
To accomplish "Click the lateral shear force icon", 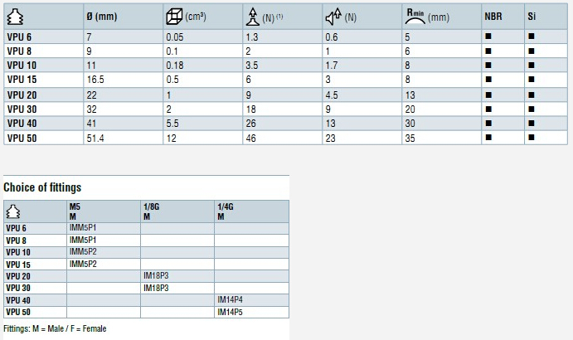I will point(333,16).
